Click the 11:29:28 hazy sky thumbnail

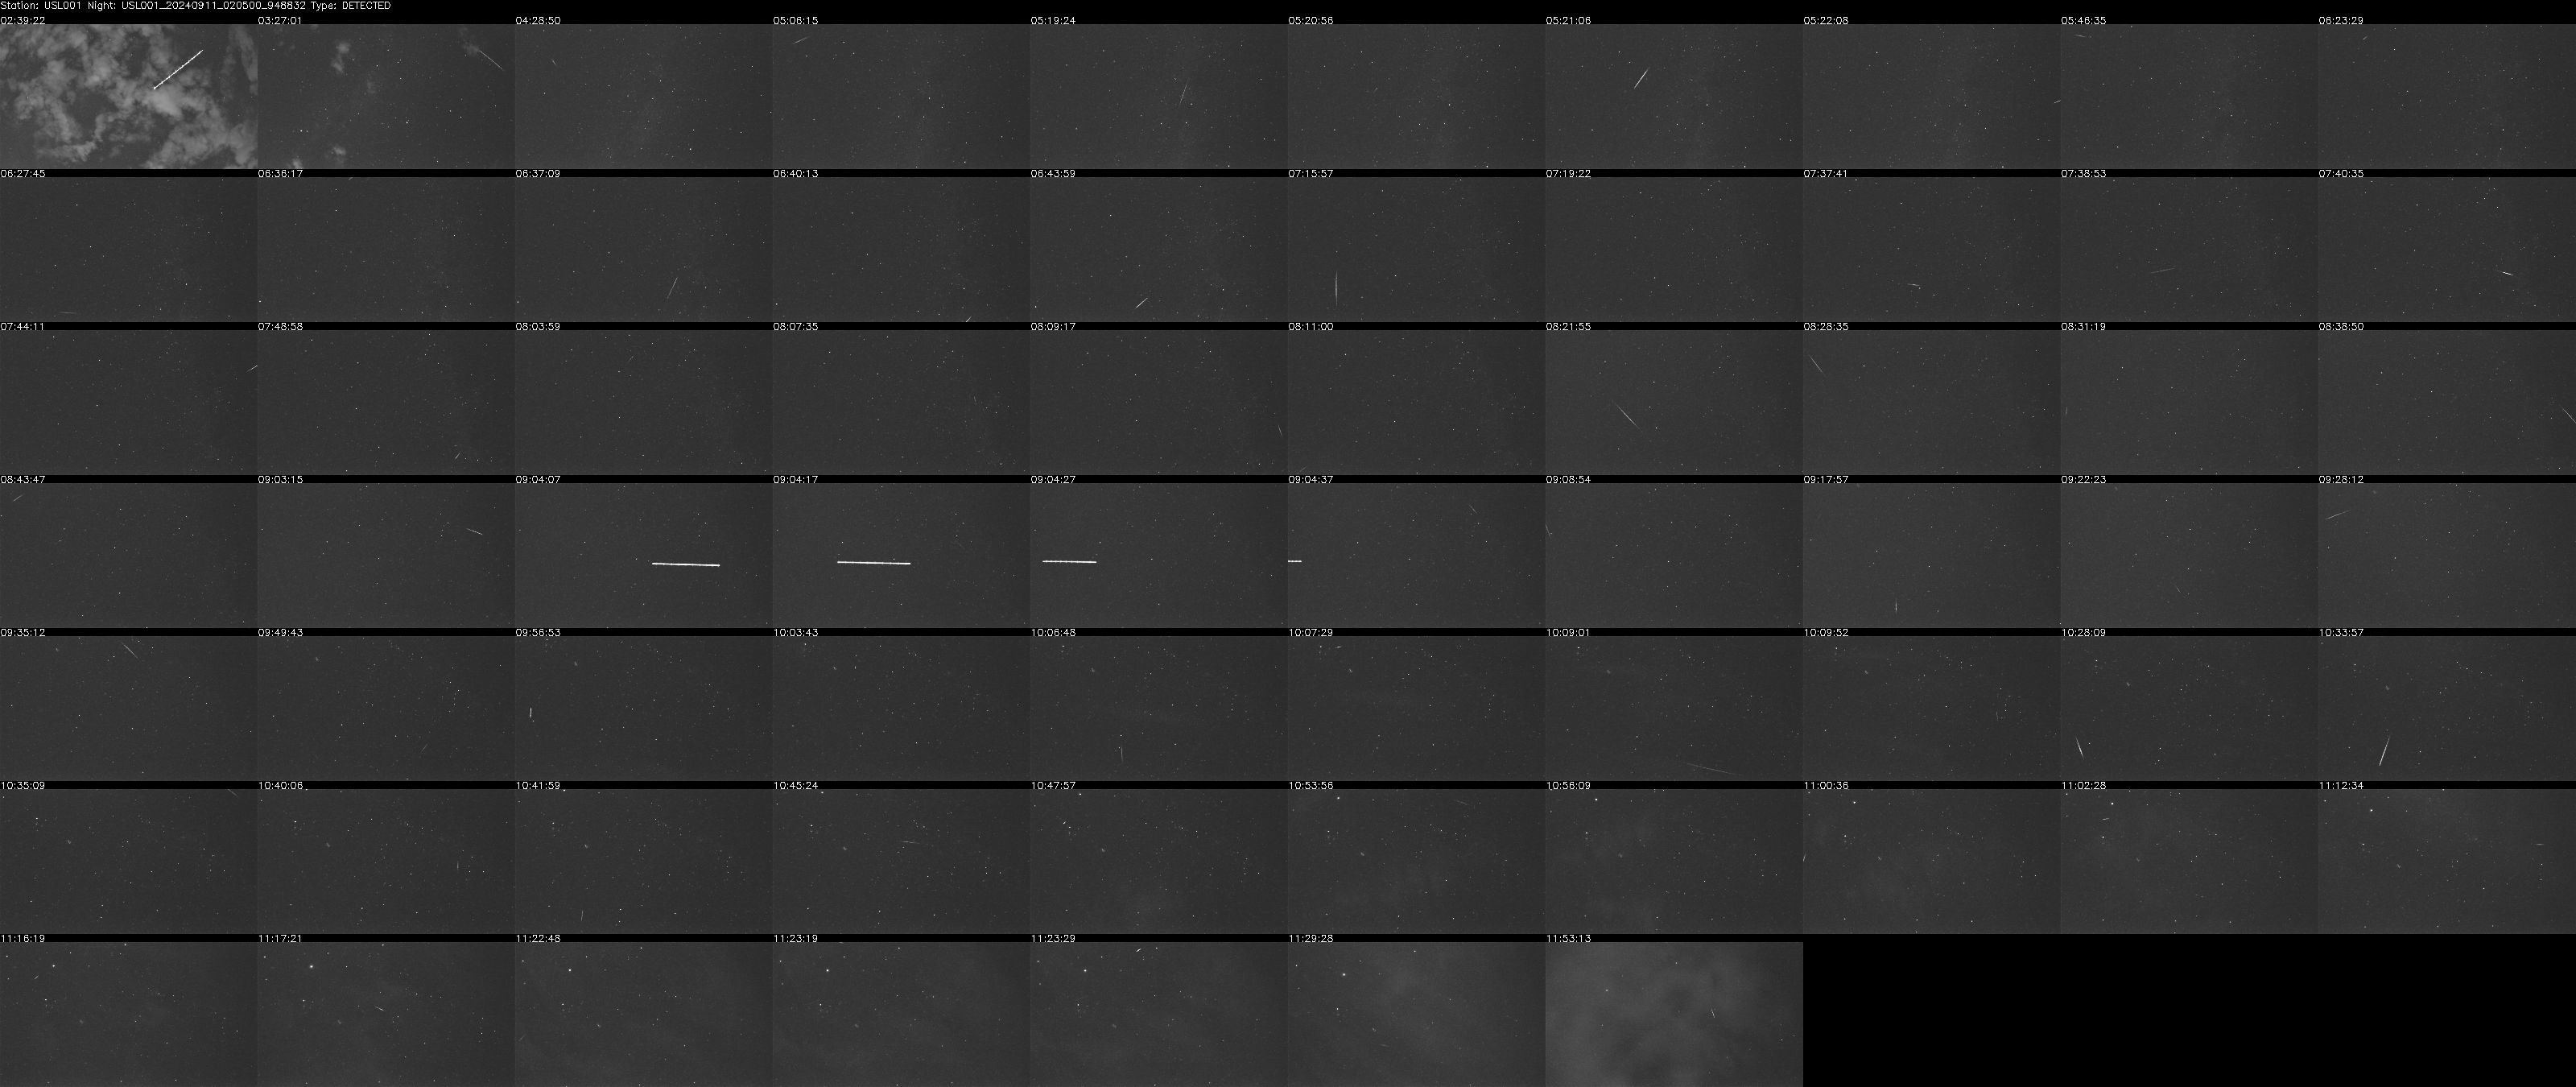pyautogui.click(x=1416, y=1014)
